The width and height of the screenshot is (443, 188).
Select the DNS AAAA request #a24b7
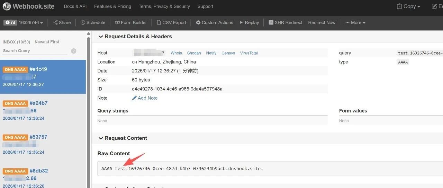pyautogui.click(x=43, y=111)
